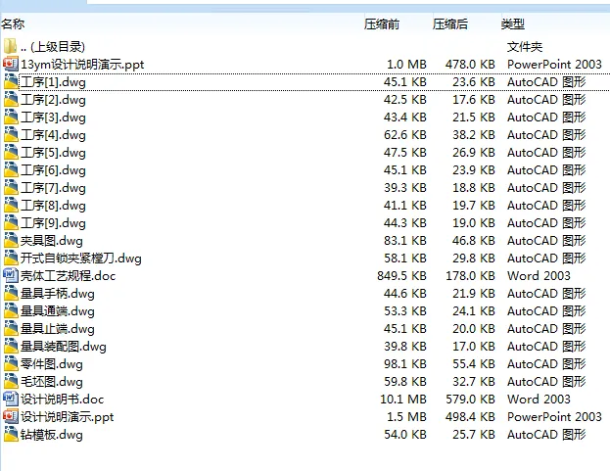Click the AutoCAD icon of 零件图.dwg
This screenshot has width=610, height=471.
point(11,363)
